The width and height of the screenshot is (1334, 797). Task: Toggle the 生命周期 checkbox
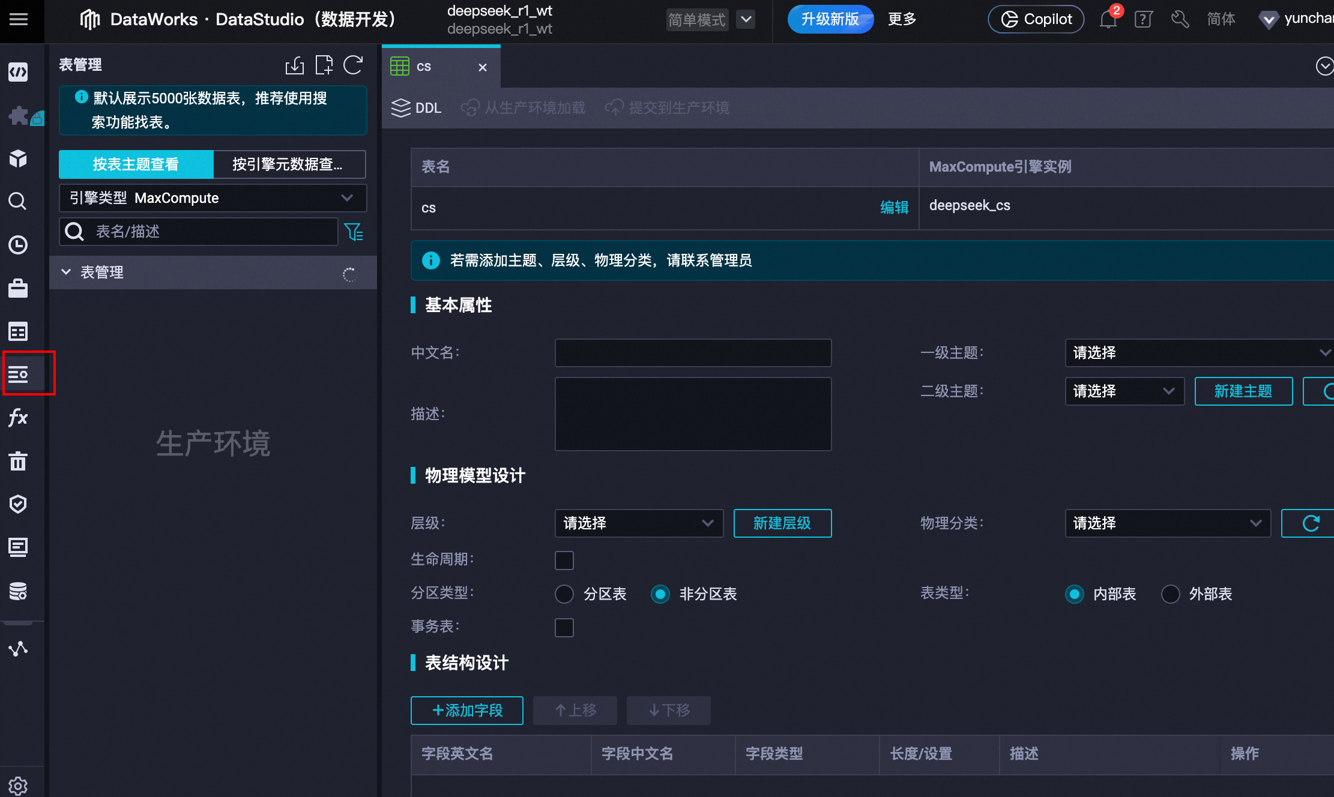(564, 561)
